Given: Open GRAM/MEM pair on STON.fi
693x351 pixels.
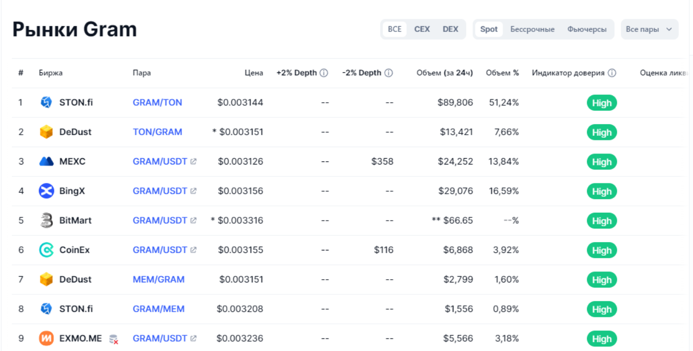Looking at the screenshot, I should (158, 309).
